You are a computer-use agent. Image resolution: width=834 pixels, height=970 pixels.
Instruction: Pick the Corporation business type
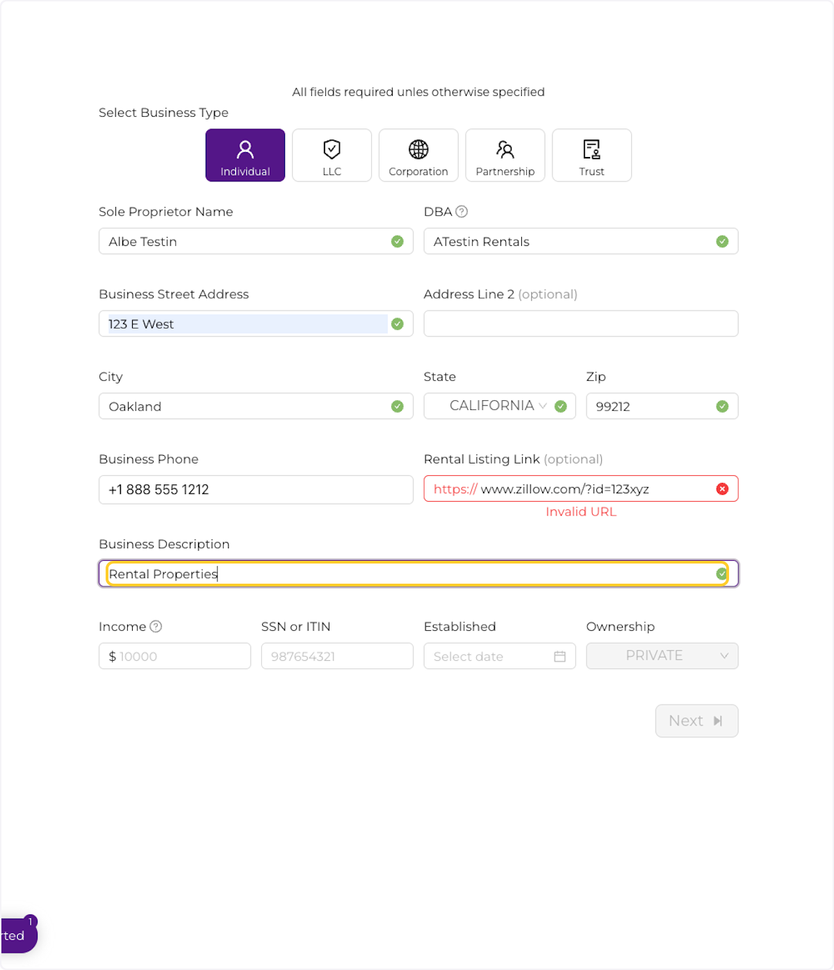418,156
